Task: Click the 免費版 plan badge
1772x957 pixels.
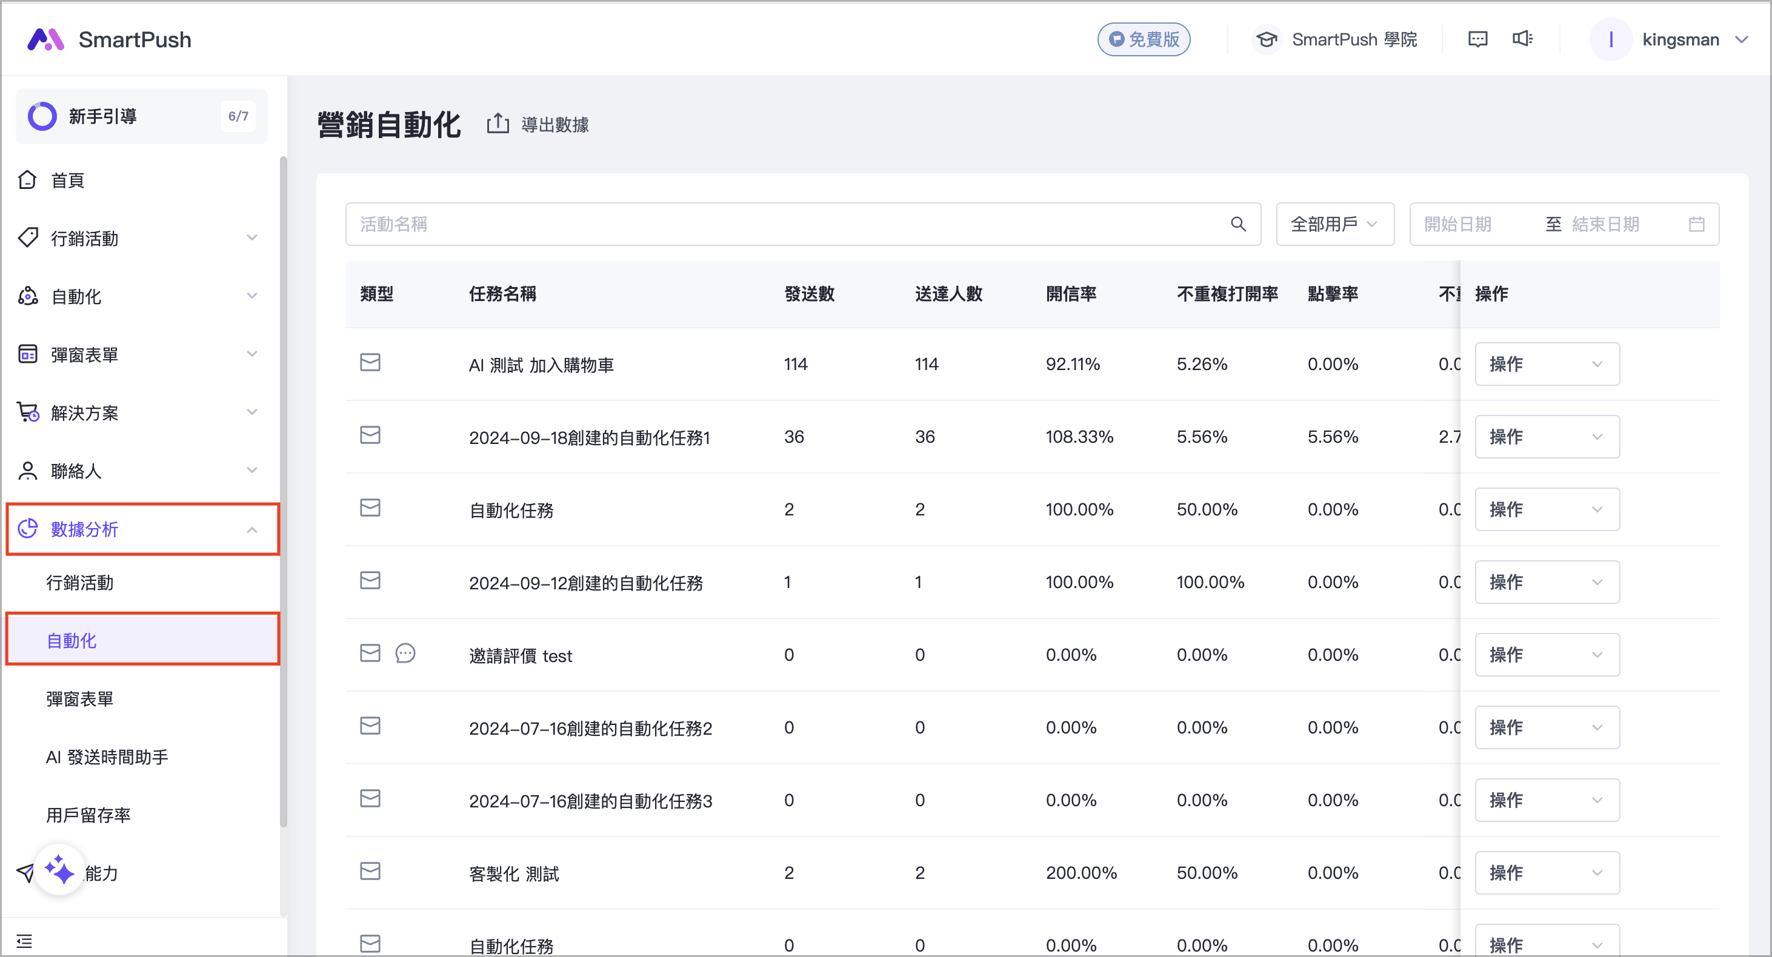Action: click(x=1144, y=39)
